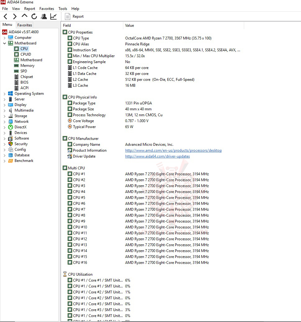Image resolution: width=301 pixels, height=322 pixels.
Task: Select the L3 Cache 16 MB row
Action: pyautogui.click(x=102, y=85)
